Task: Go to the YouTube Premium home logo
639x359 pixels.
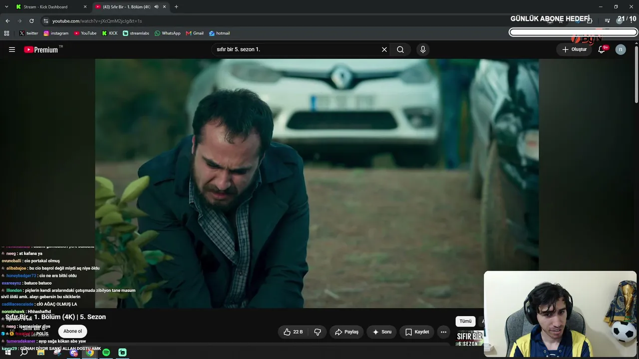Action: point(41,49)
